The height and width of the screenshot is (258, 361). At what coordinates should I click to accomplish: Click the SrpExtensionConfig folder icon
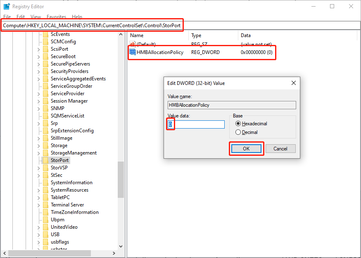[46, 131]
